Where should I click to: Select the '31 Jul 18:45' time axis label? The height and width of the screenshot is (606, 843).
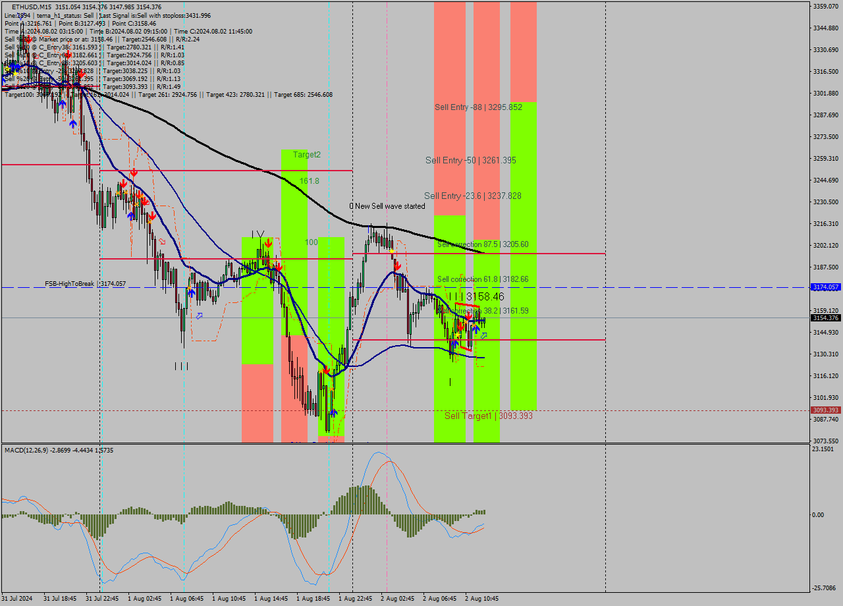(x=60, y=599)
